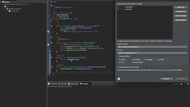Image resolution: width=190 pixels, height=107 pixels.
Task: Select the private access modifier
Action: click(x=158, y=59)
